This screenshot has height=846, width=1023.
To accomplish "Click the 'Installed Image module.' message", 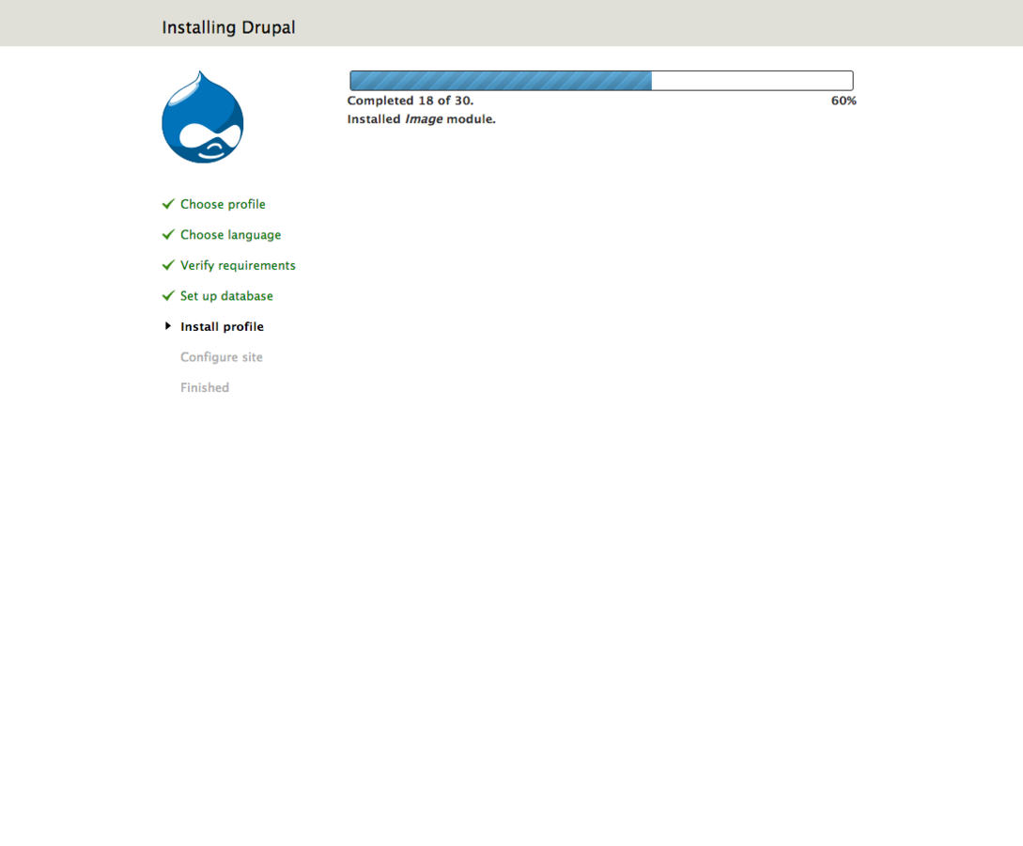I will point(422,118).
